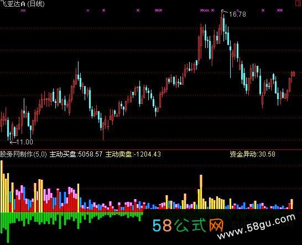Click the red divider line above the indicator panel
The image size is (302, 245).
pyautogui.click(x=151, y=149)
